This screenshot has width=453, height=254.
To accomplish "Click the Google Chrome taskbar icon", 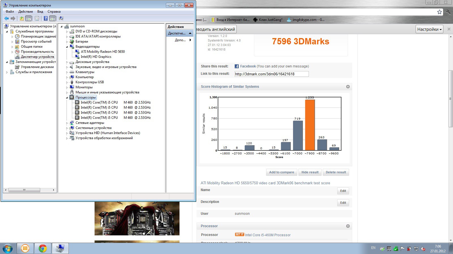I will (x=43, y=248).
